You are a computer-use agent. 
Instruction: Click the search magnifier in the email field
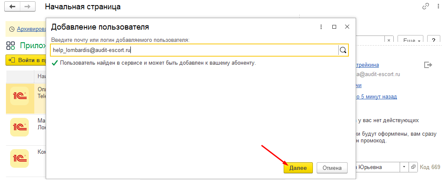343,50
